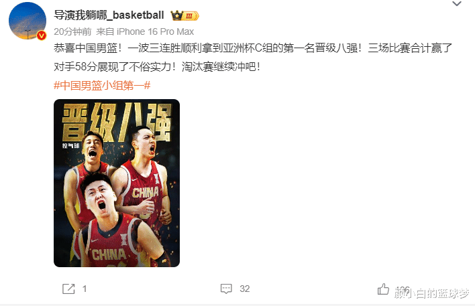Click the front player's CHINA jersey
The height and width of the screenshot is (306, 475).
point(109,254)
